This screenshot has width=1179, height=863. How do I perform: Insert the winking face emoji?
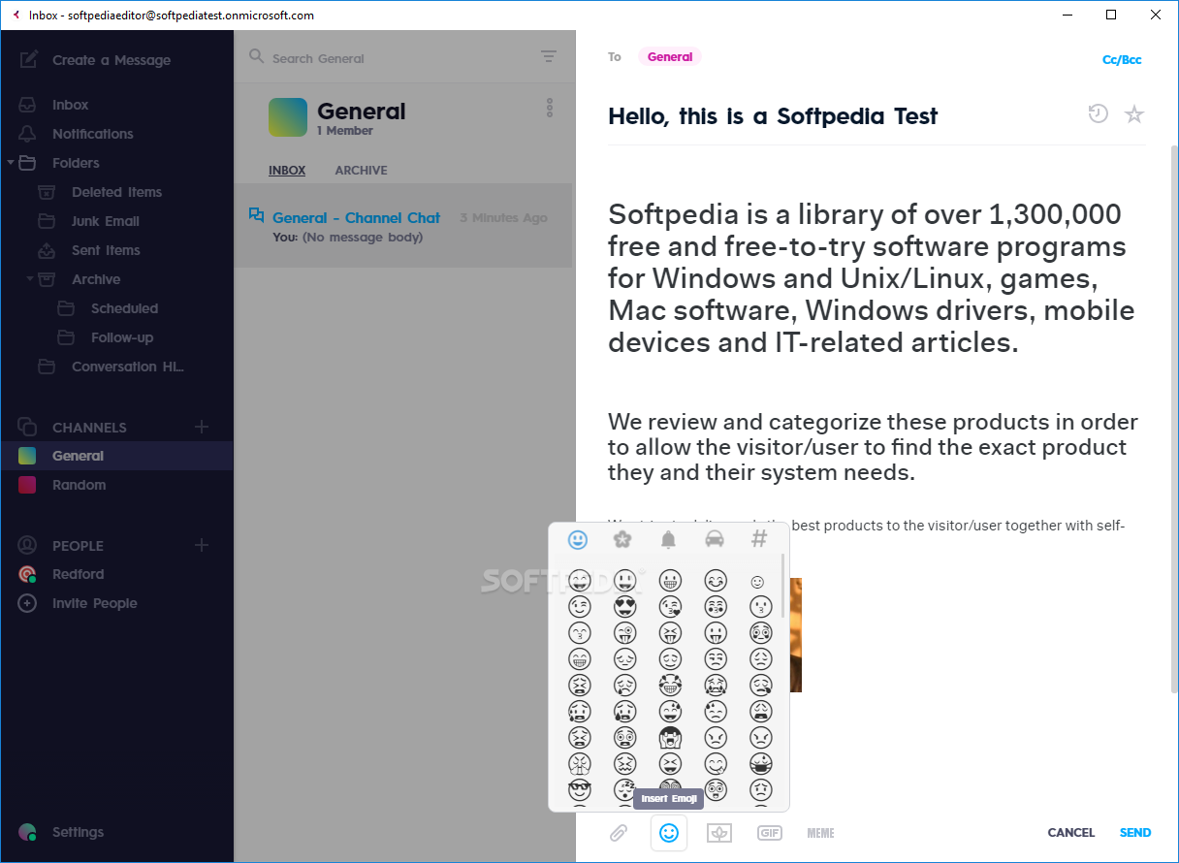click(x=580, y=607)
